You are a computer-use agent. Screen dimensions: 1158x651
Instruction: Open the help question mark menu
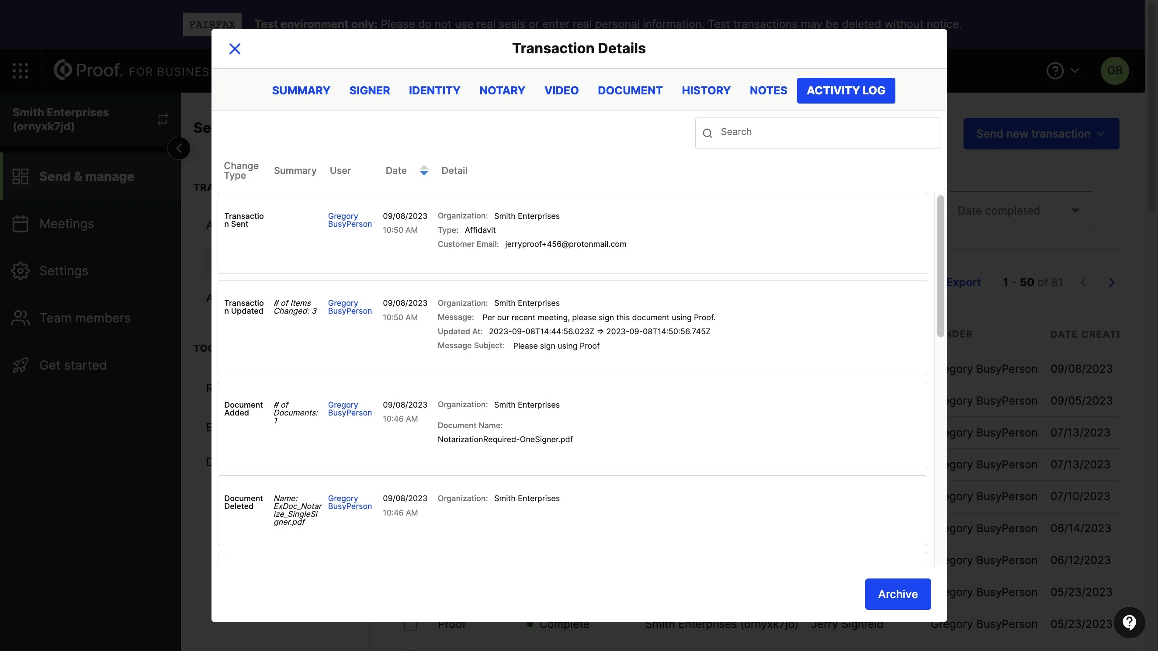[x=1054, y=71]
